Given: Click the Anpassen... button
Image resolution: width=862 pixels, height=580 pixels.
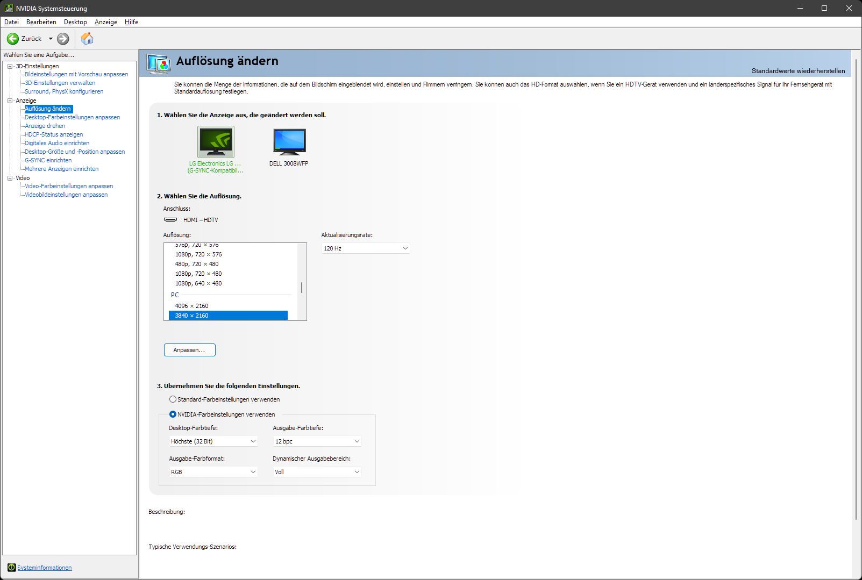Looking at the screenshot, I should click(189, 350).
